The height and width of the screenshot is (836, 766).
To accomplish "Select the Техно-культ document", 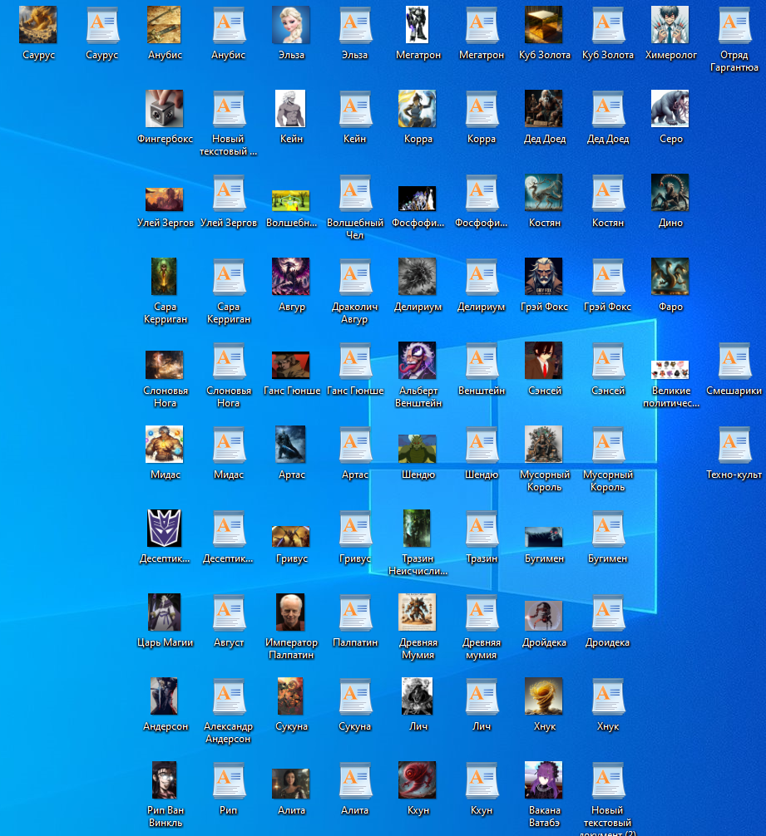I will click(734, 445).
